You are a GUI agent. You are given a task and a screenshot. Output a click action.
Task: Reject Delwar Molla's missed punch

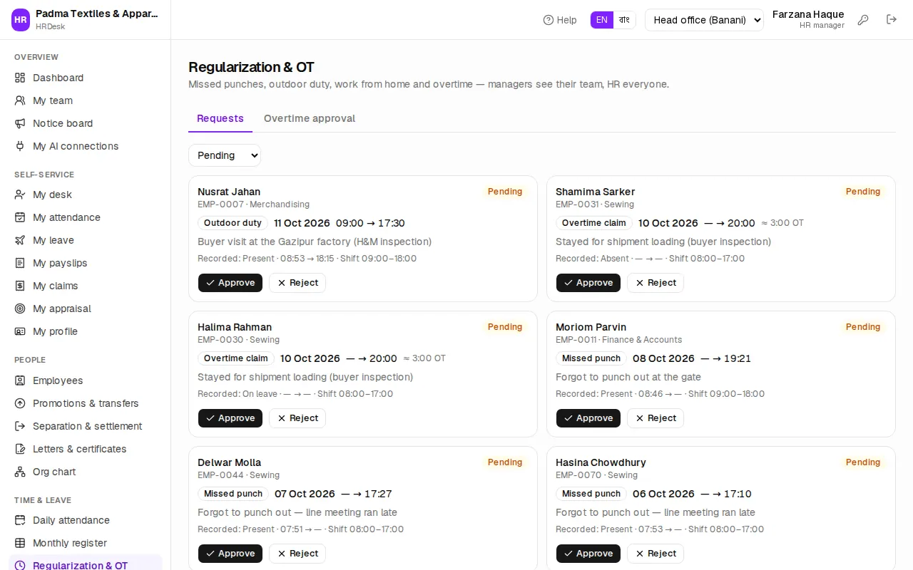tap(297, 554)
